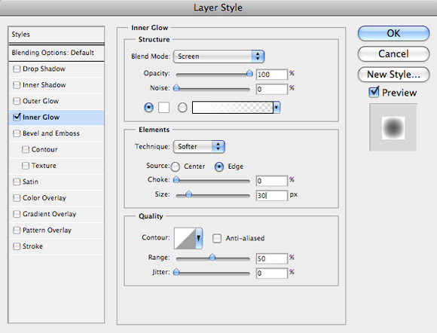Click the Opacity value field
Image resolution: width=437 pixels, height=333 pixels.
coord(271,75)
